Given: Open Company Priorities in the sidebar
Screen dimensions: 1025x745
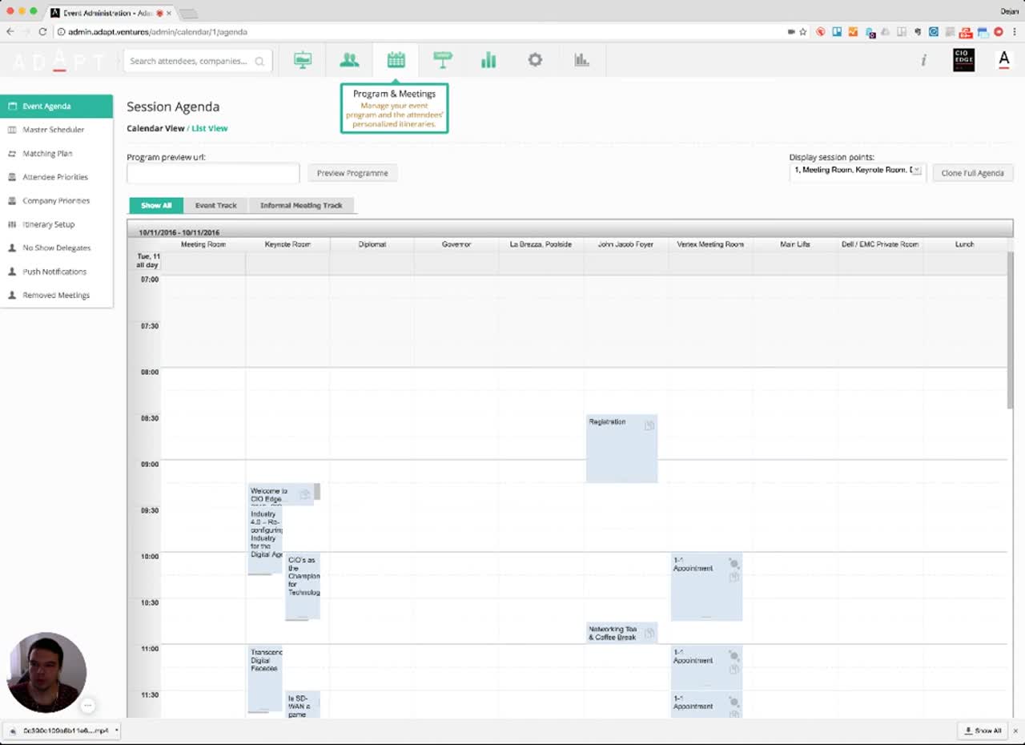Looking at the screenshot, I should click(x=56, y=200).
